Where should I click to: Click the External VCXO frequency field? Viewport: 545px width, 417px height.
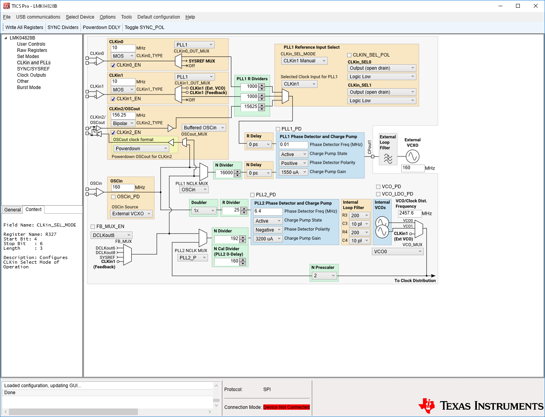[413, 168]
